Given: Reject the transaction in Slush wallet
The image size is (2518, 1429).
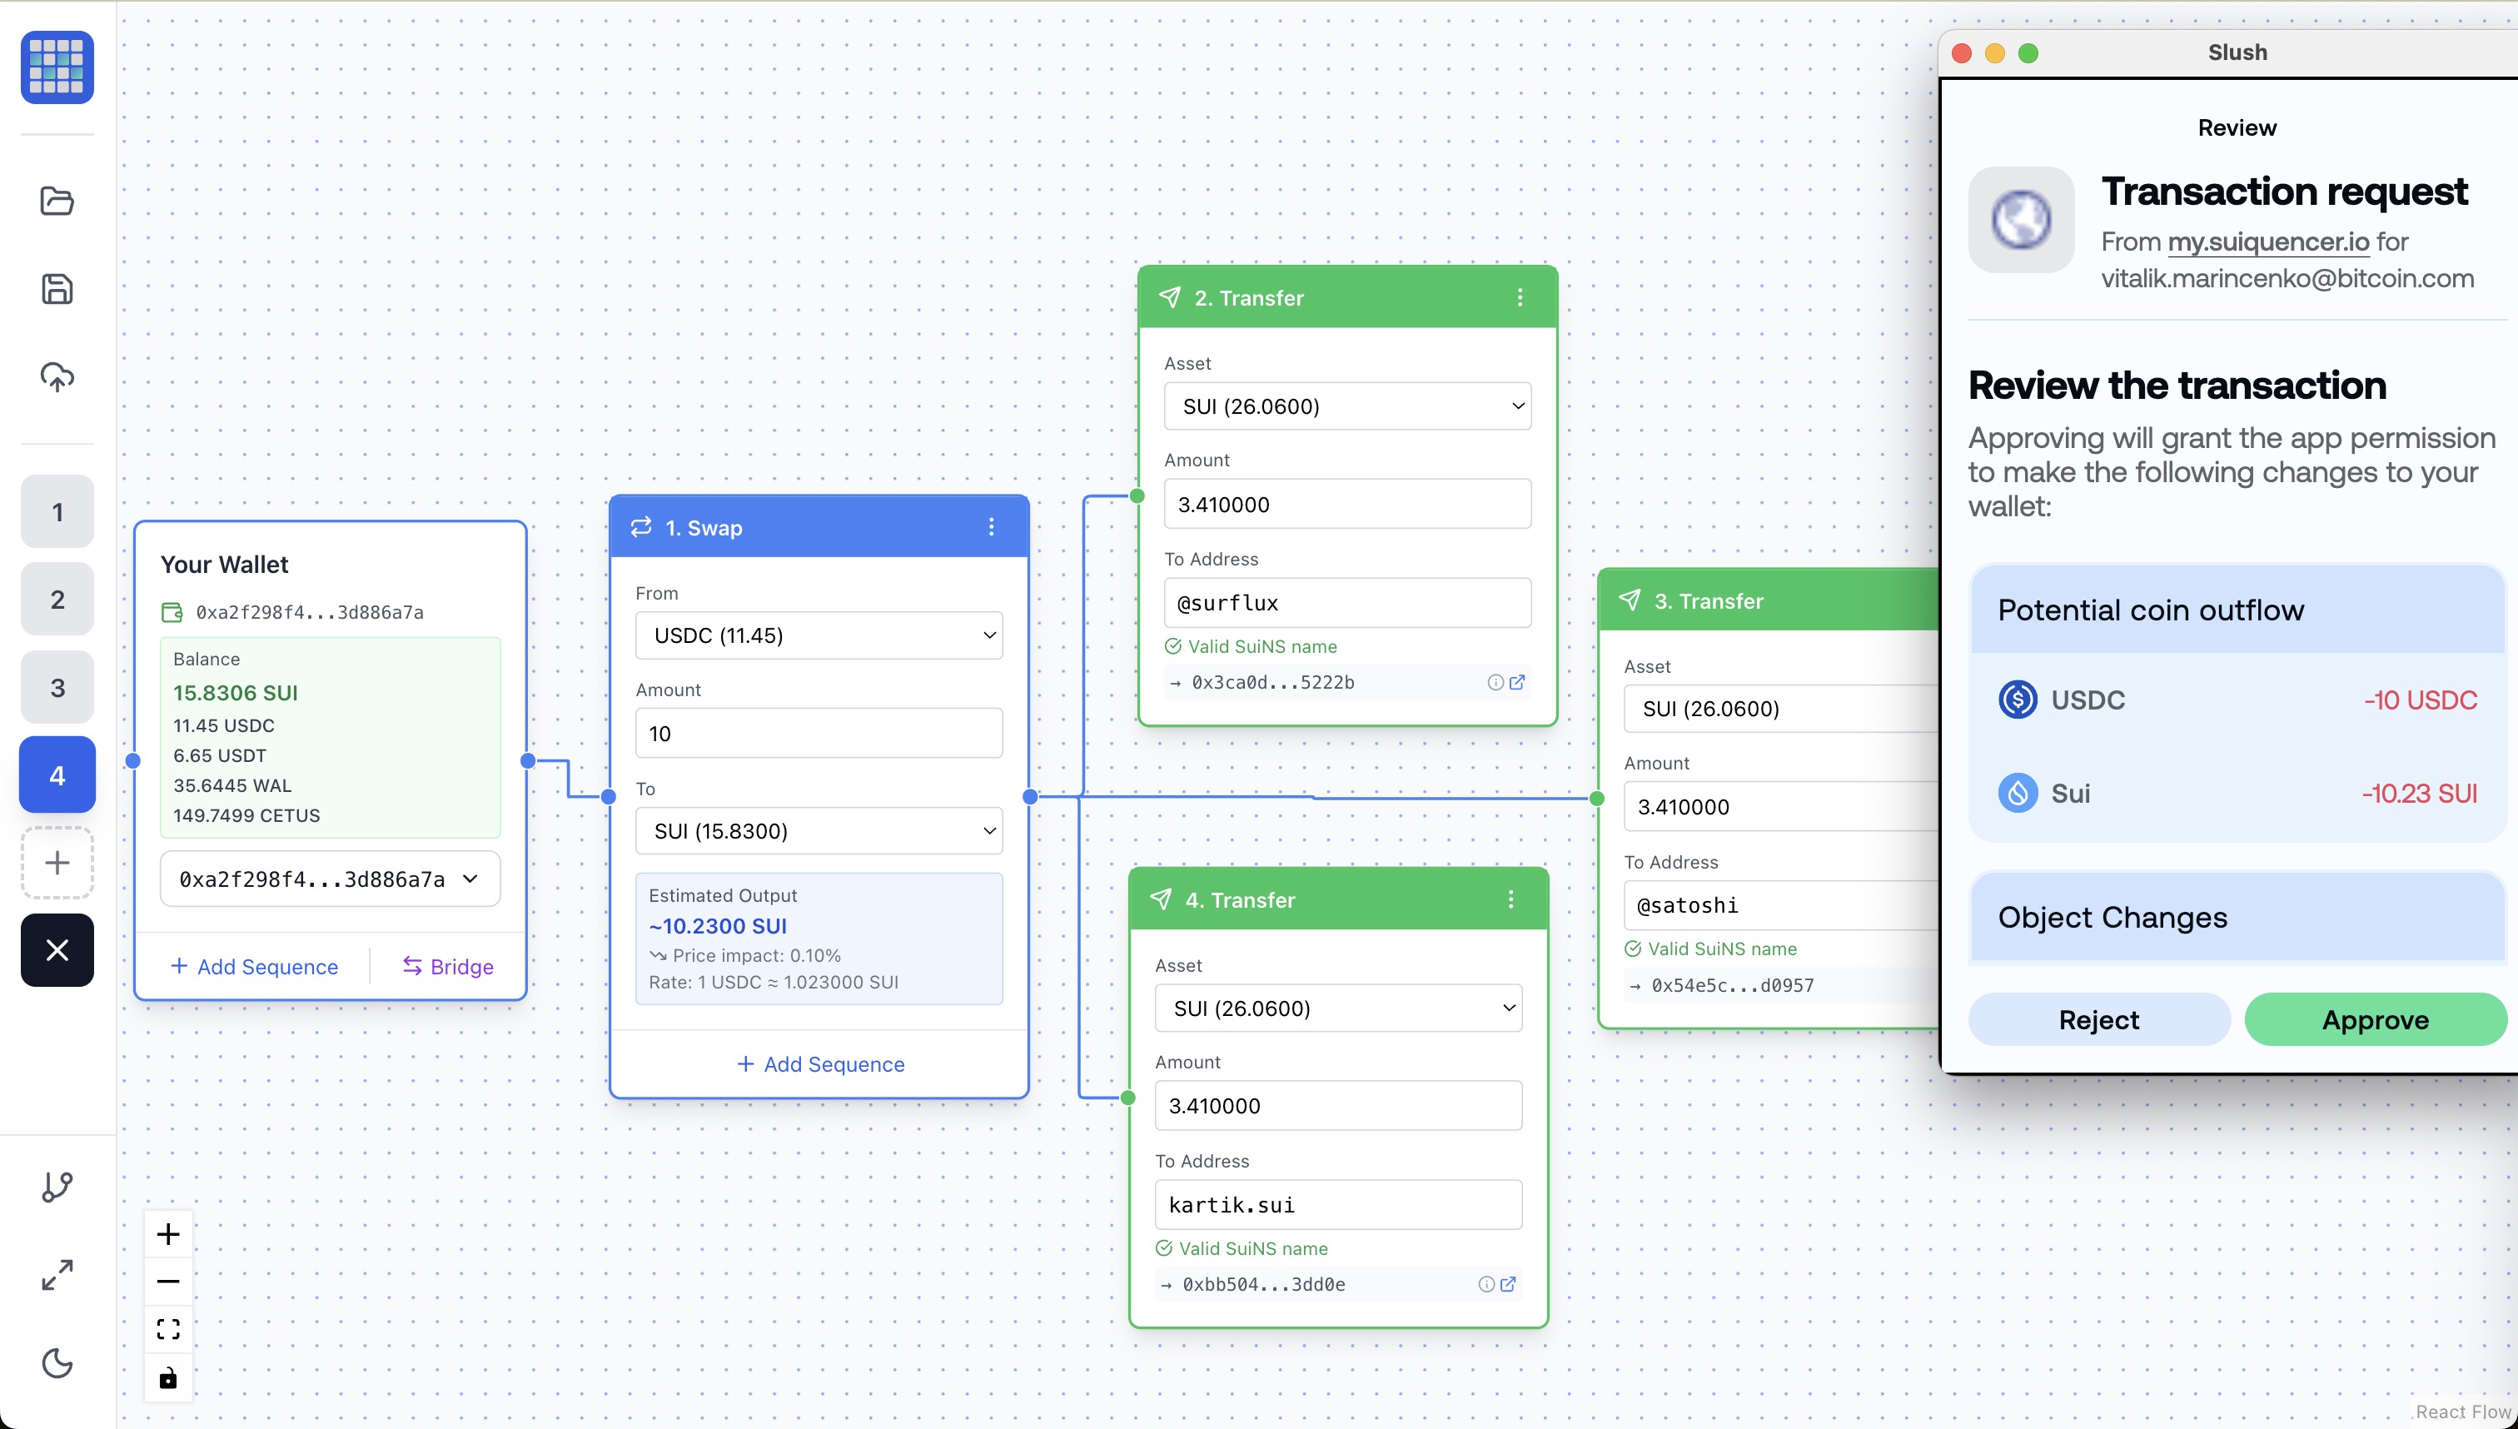Looking at the screenshot, I should point(2098,1018).
